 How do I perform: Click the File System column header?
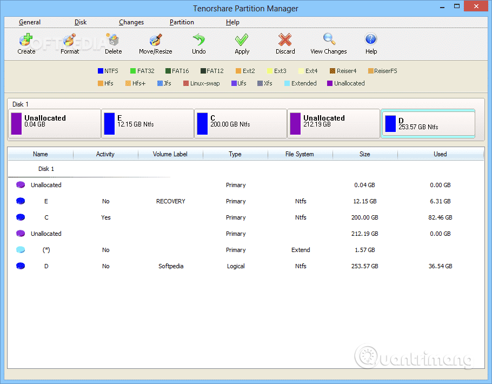[300, 154]
